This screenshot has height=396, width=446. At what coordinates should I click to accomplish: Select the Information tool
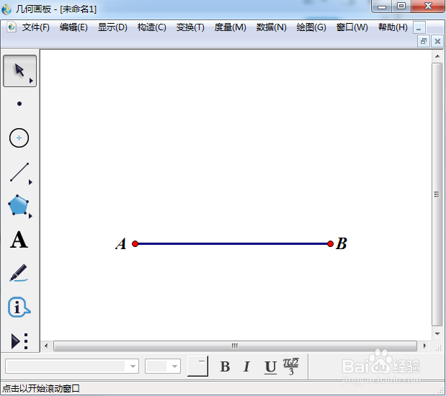pos(19,307)
